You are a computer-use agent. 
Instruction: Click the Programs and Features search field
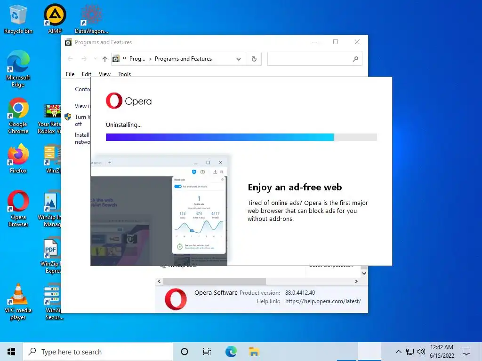tap(314, 59)
